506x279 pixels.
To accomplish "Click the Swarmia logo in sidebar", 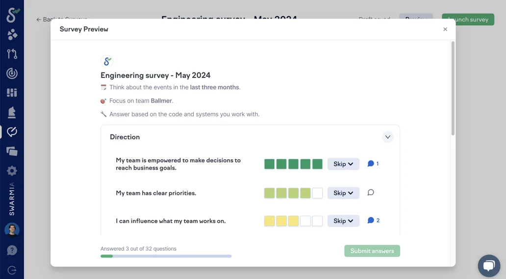I will [12, 15].
